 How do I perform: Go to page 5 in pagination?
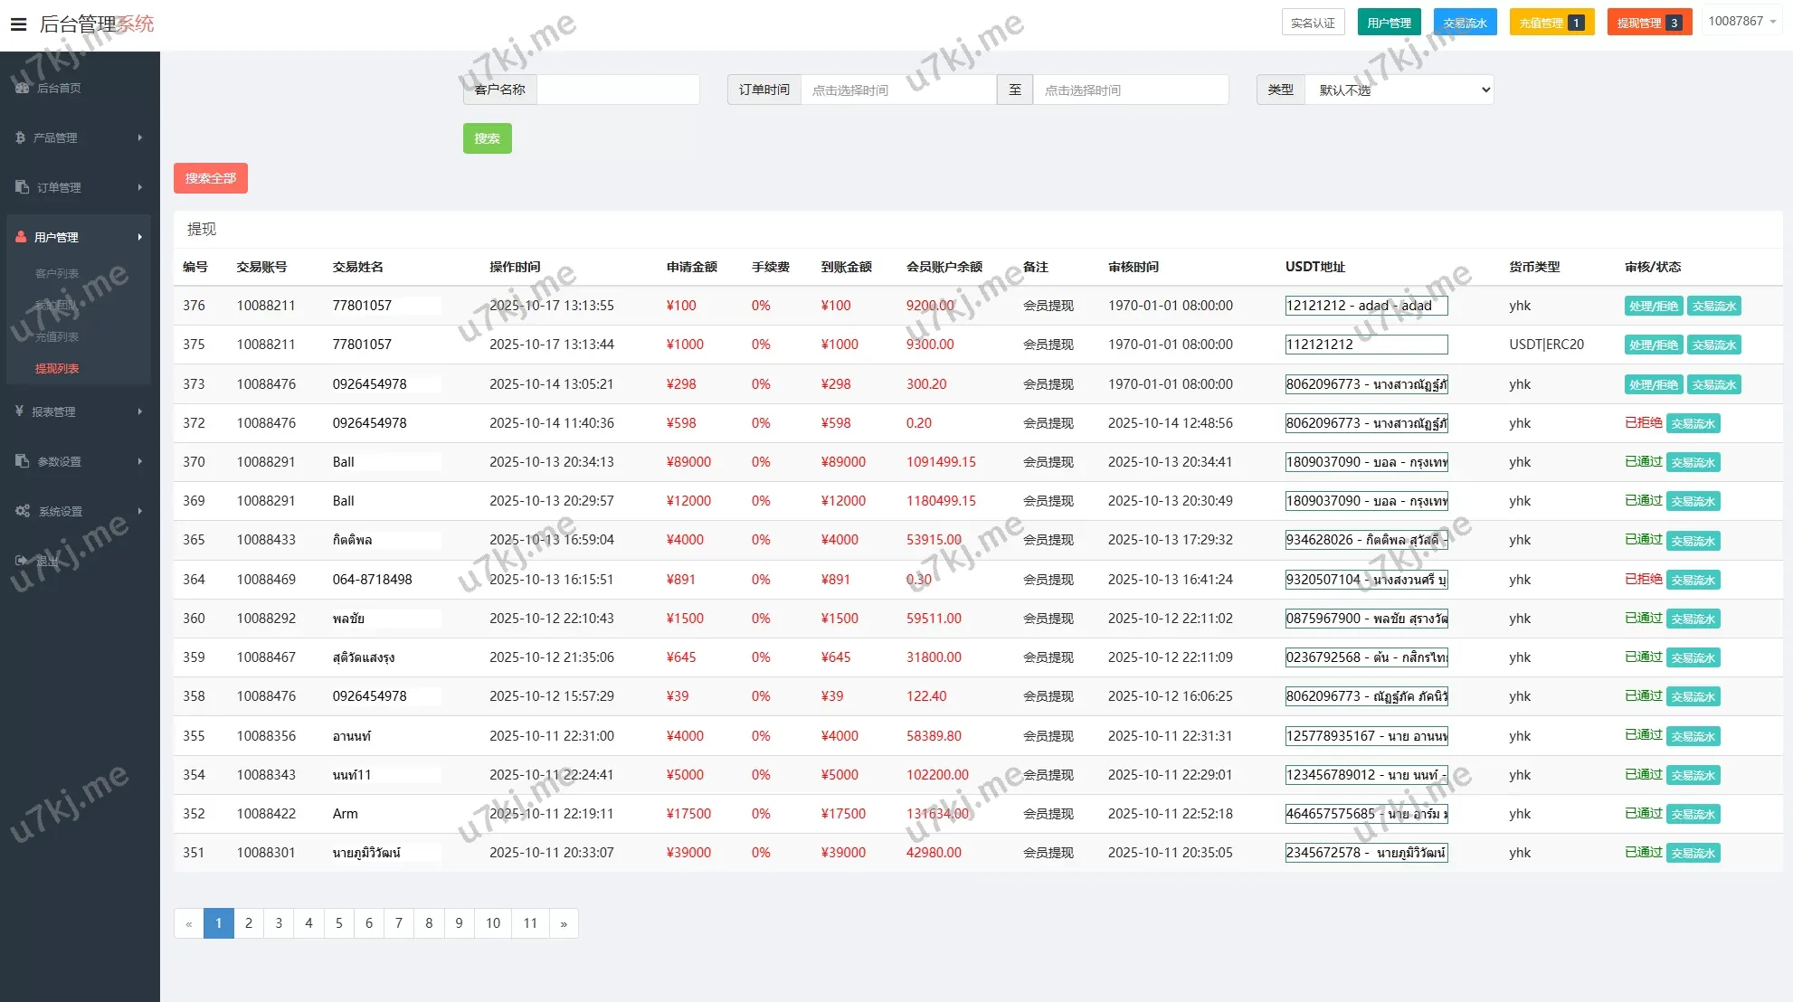pyautogui.click(x=338, y=923)
